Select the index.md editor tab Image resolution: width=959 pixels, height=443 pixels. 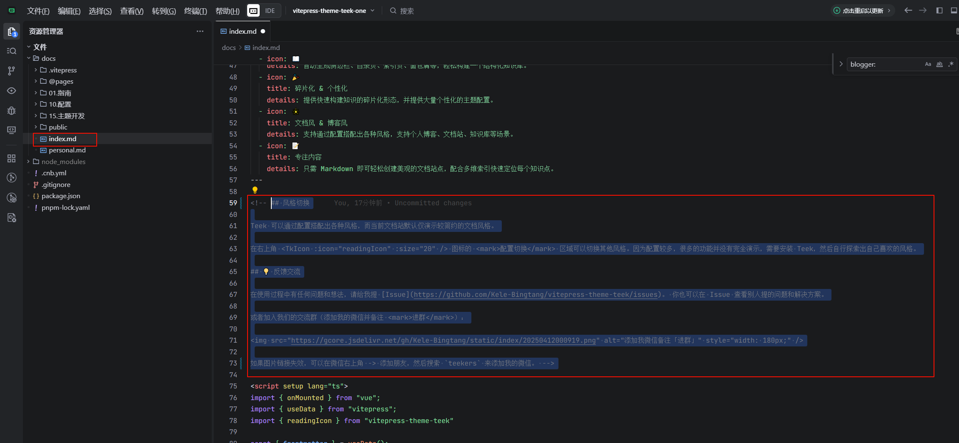[243, 31]
